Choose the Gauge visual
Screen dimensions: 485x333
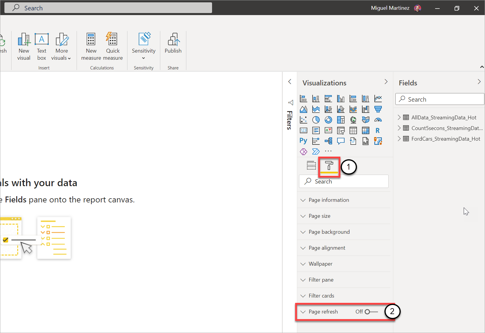(x=378, y=120)
